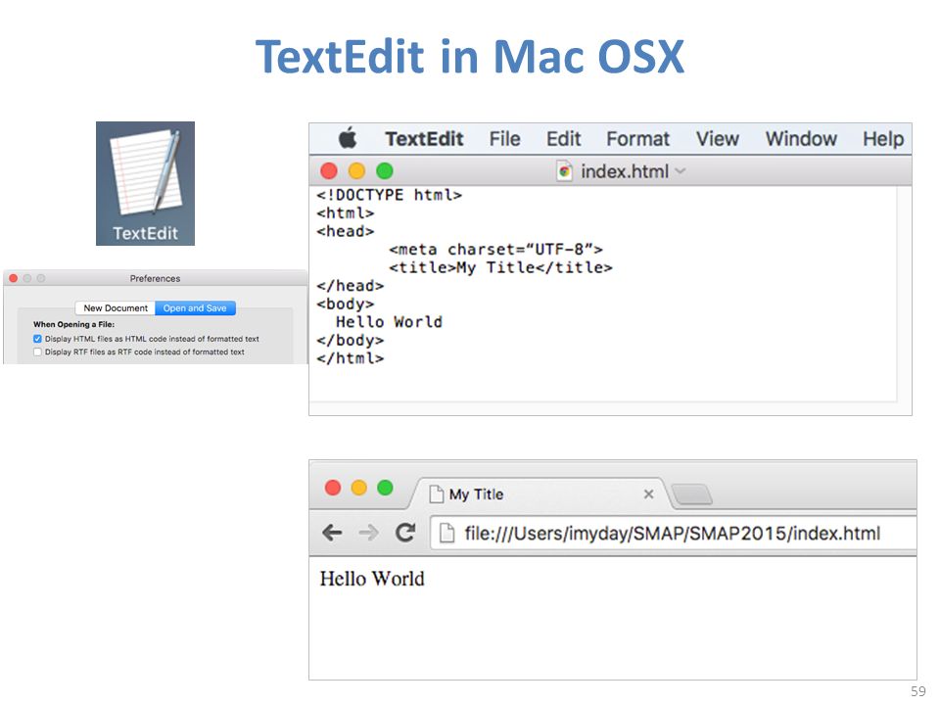The height and width of the screenshot is (705, 940).
Task: Click the TextEdit app icon
Action: click(x=145, y=183)
